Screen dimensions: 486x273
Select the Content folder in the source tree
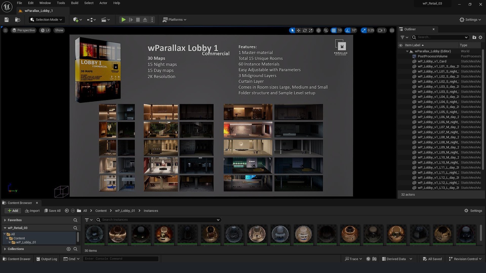(x=19, y=238)
